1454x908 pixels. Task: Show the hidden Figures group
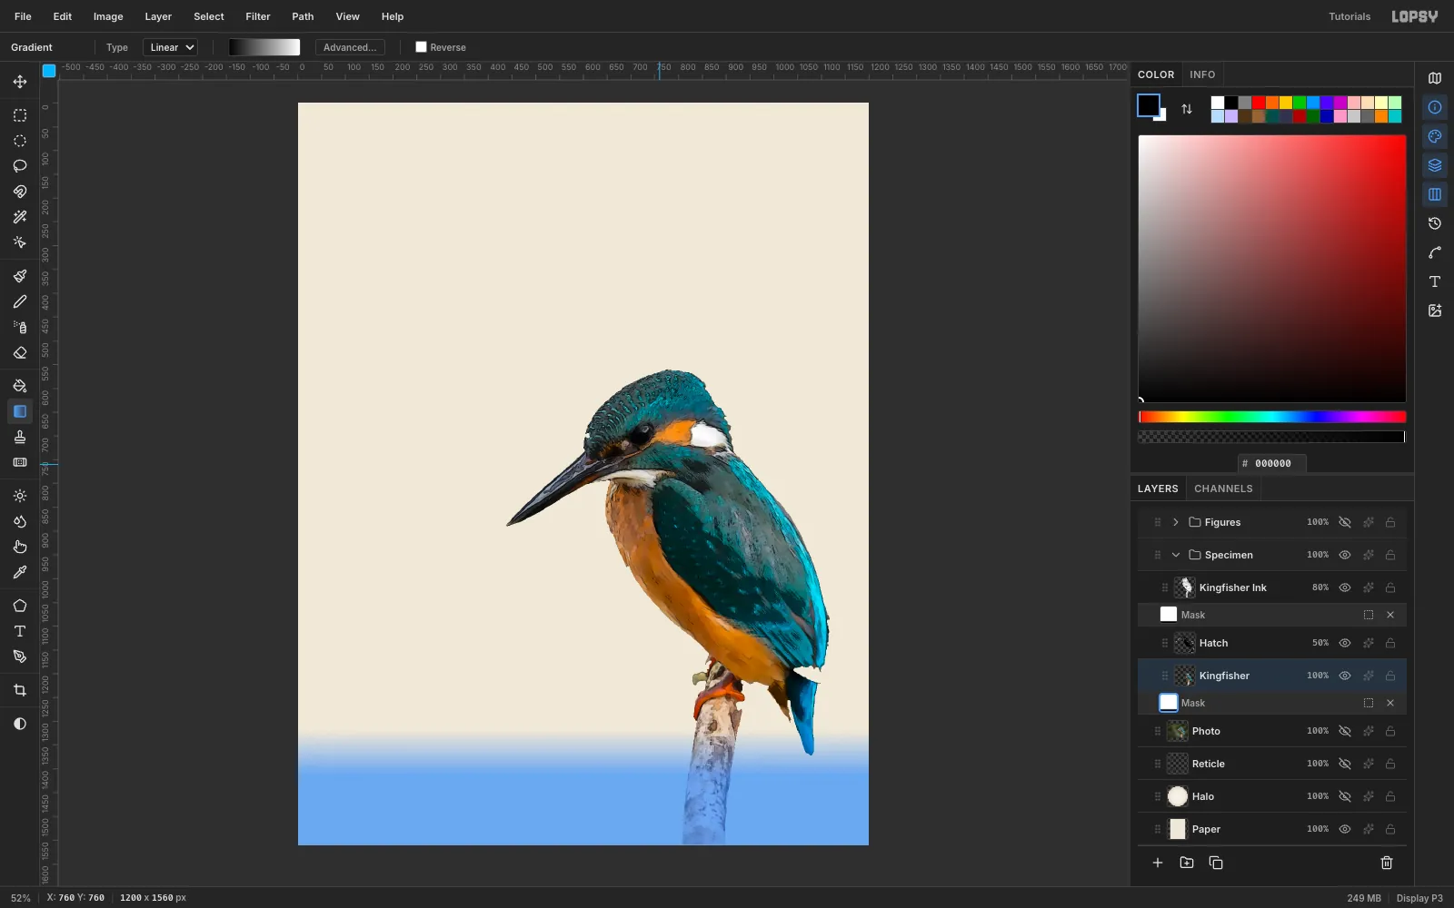tap(1345, 522)
